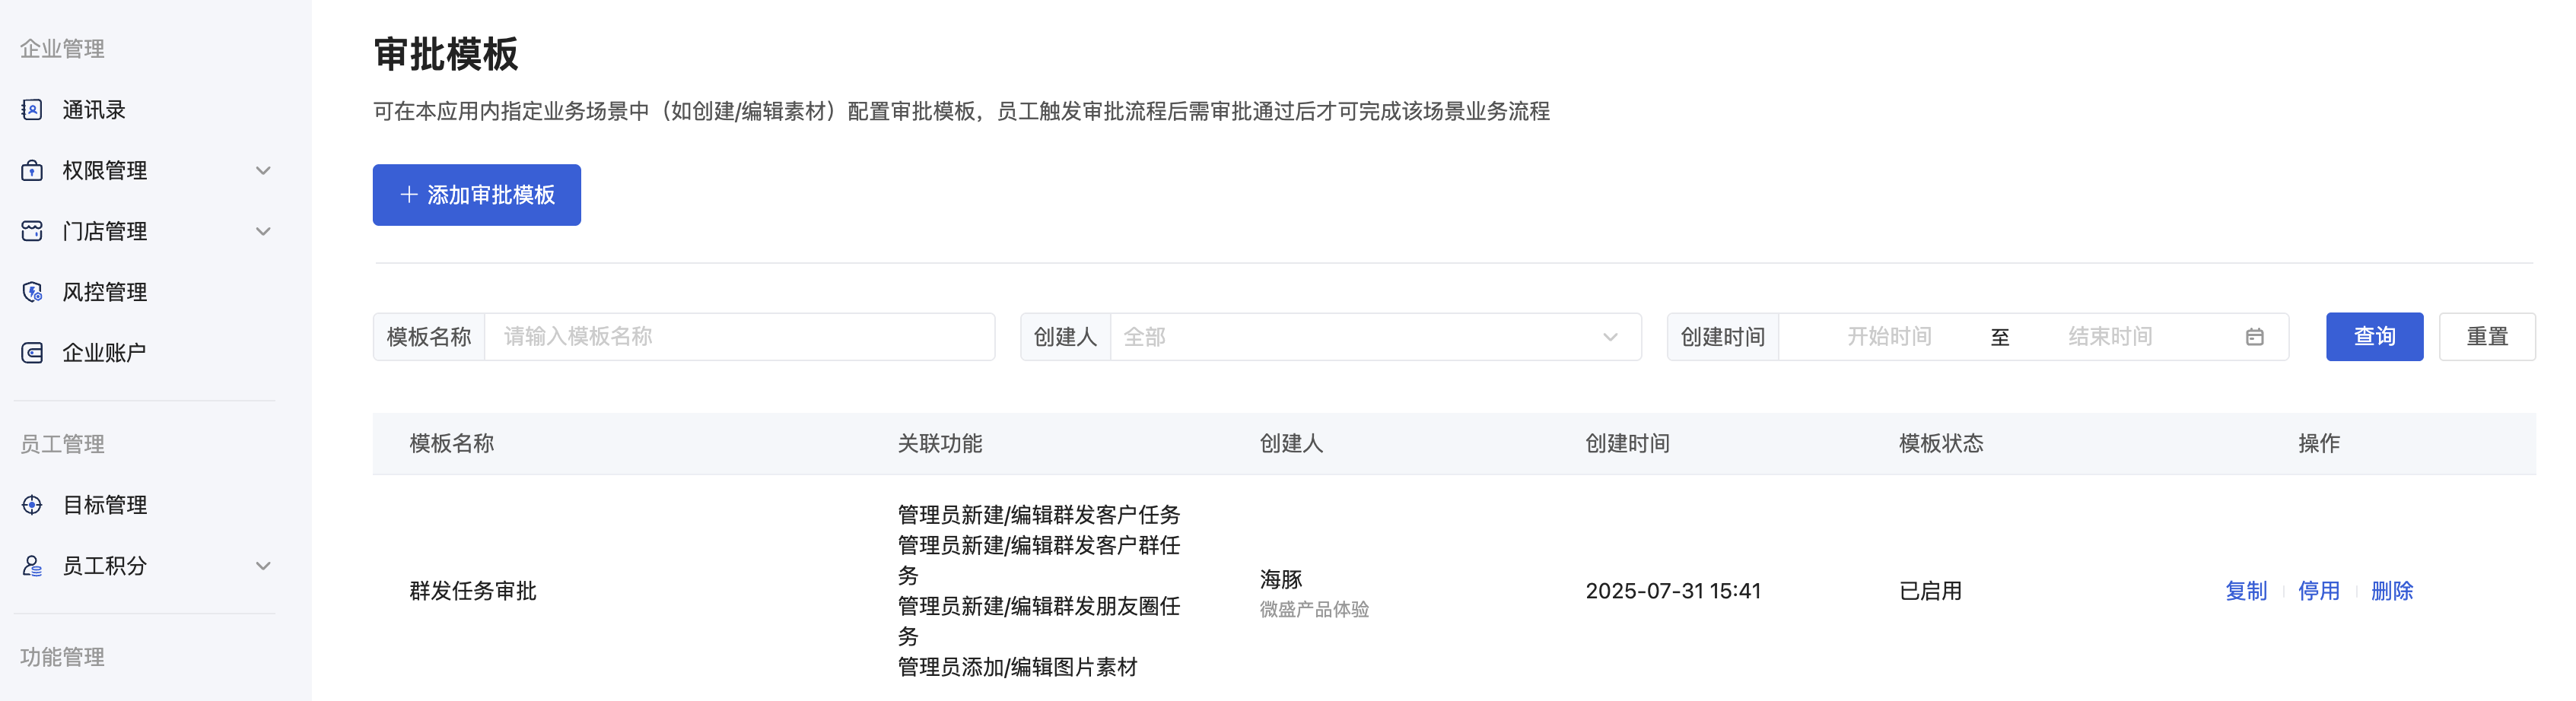This screenshot has height=701, width=2576.
Task: Click the 模板状态 column header
Action: pyautogui.click(x=1941, y=443)
